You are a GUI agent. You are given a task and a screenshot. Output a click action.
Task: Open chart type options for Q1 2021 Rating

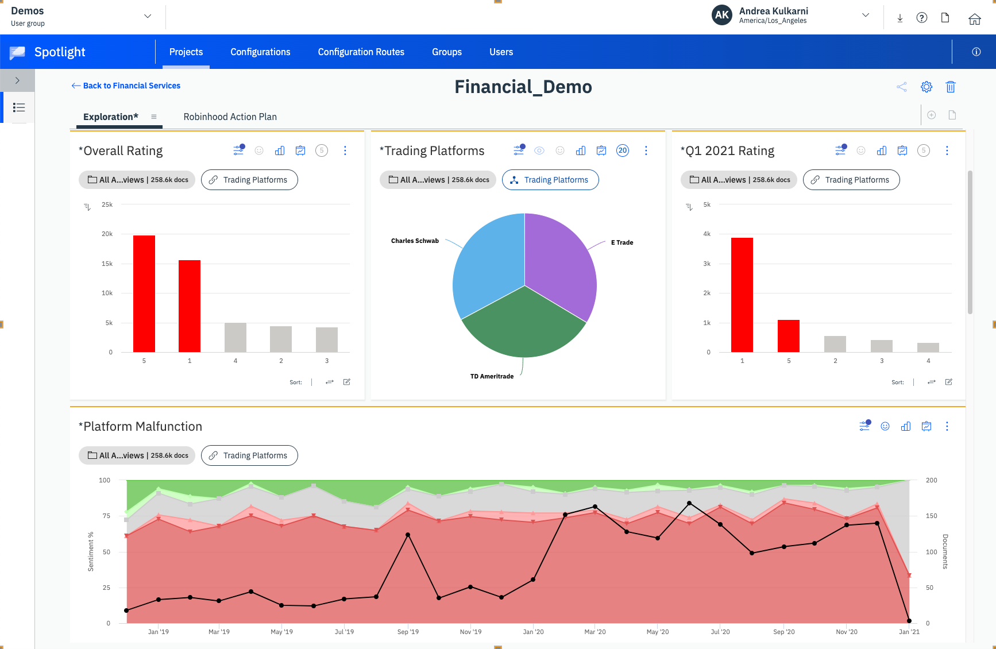pos(882,150)
